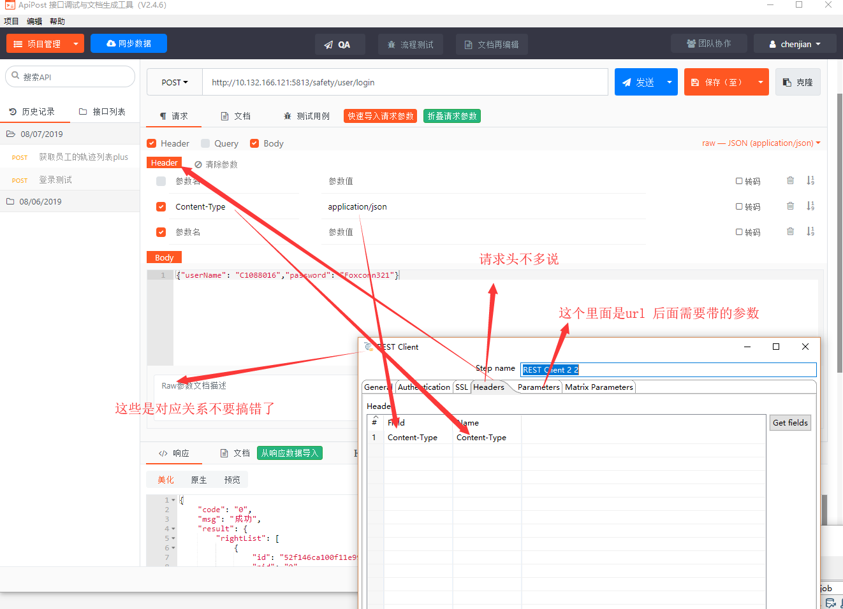Select 原生 raw response view
This screenshot has height=609, width=843.
click(x=199, y=480)
